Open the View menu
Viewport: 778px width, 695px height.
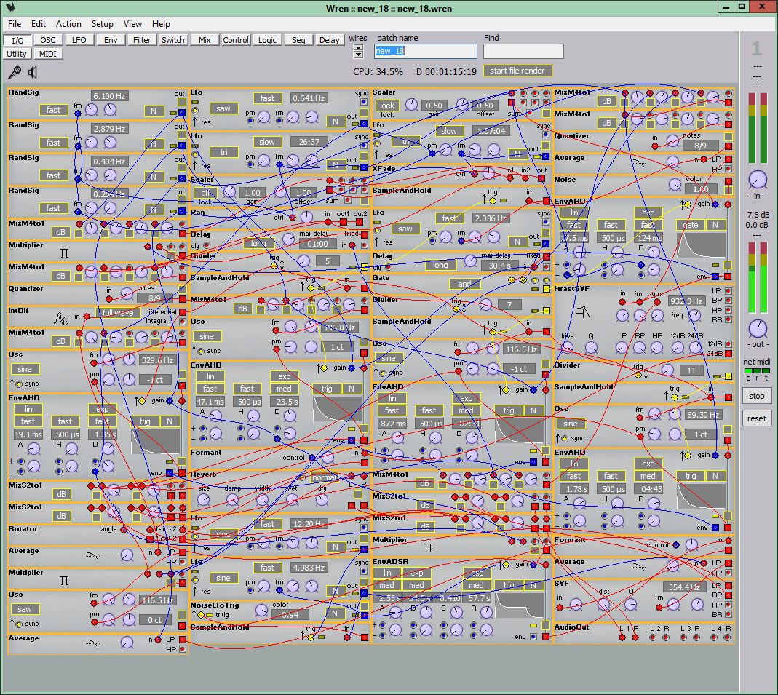(x=132, y=24)
